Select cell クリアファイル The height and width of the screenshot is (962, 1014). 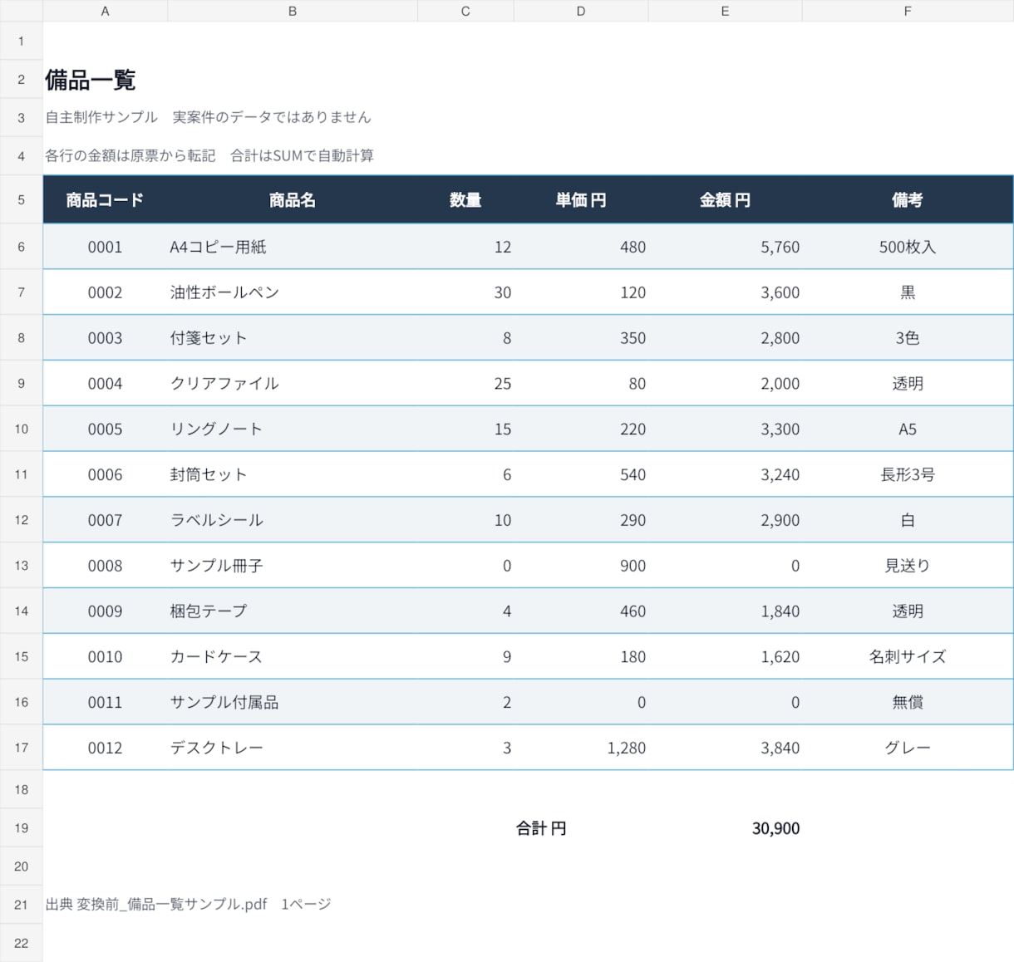click(x=293, y=384)
